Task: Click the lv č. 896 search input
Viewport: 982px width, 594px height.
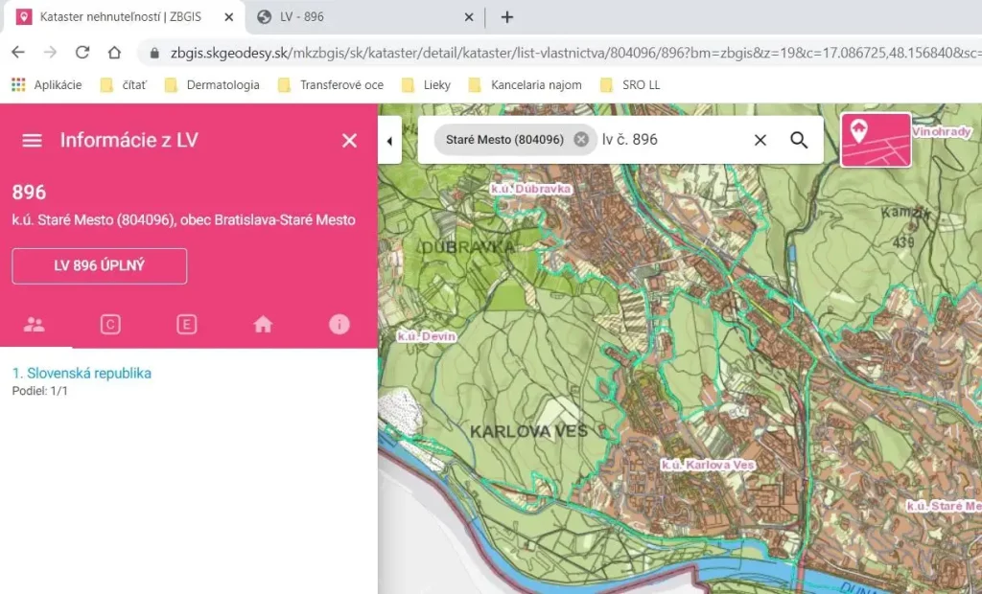Action: (671, 140)
